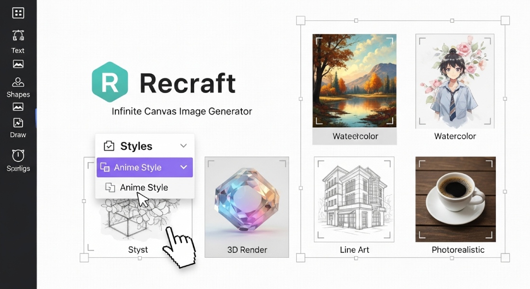Click the icon beside Styles header
Viewport: 530px width, 289px height.
[x=109, y=145]
